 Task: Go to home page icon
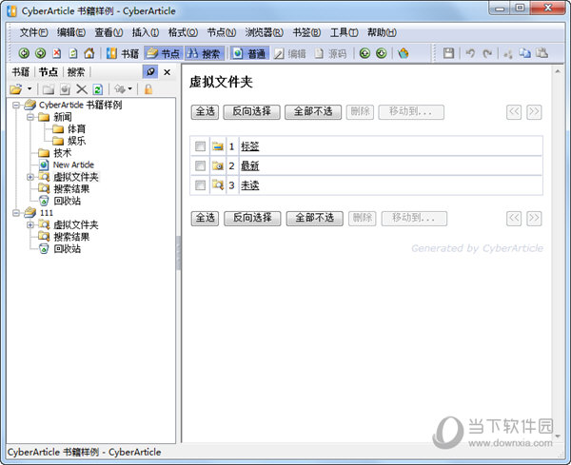click(89, 53)
